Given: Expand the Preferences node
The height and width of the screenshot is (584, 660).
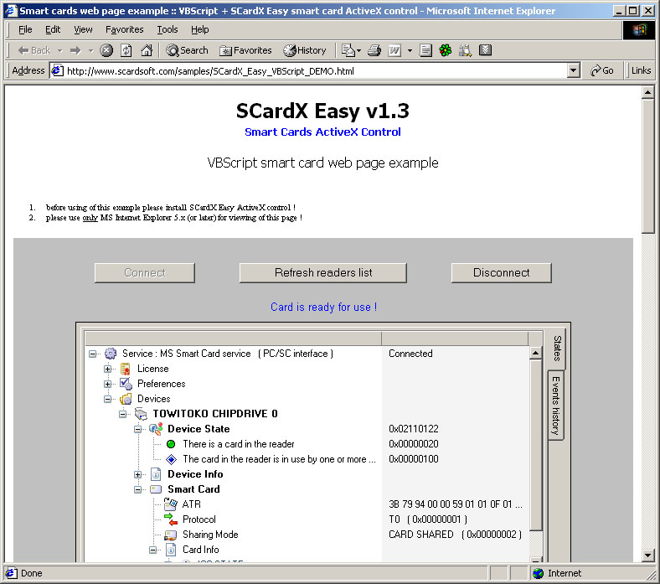Looking at the screenshot, I should click(x=108, y=384).
